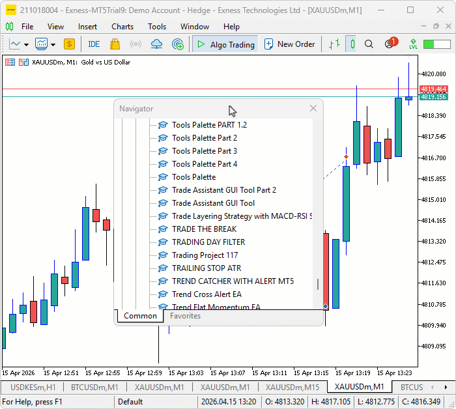
Task: Click the 4815.855 value on the price scale
Action: click(x=433, y=179)
